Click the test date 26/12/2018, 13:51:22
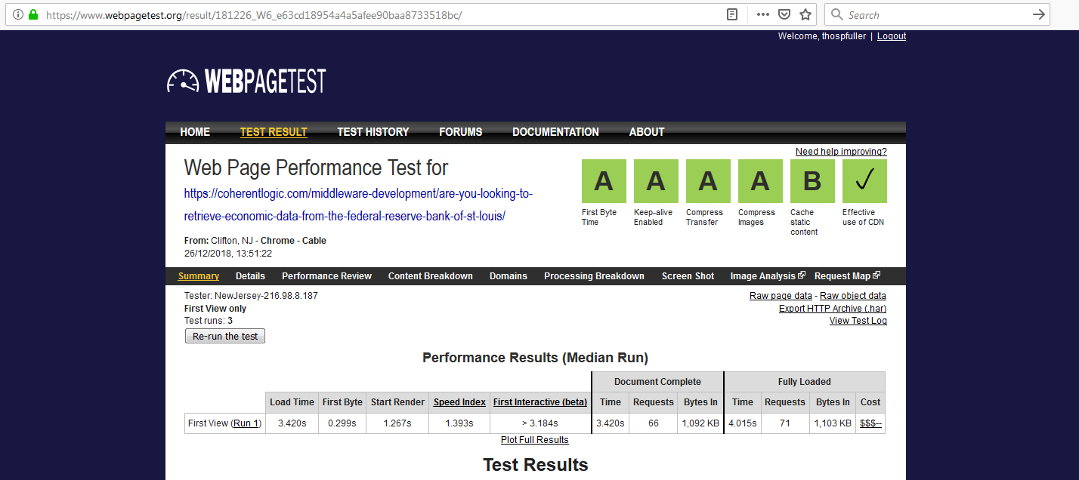This screenshot has width=1079, height=480. coord(228,254)
